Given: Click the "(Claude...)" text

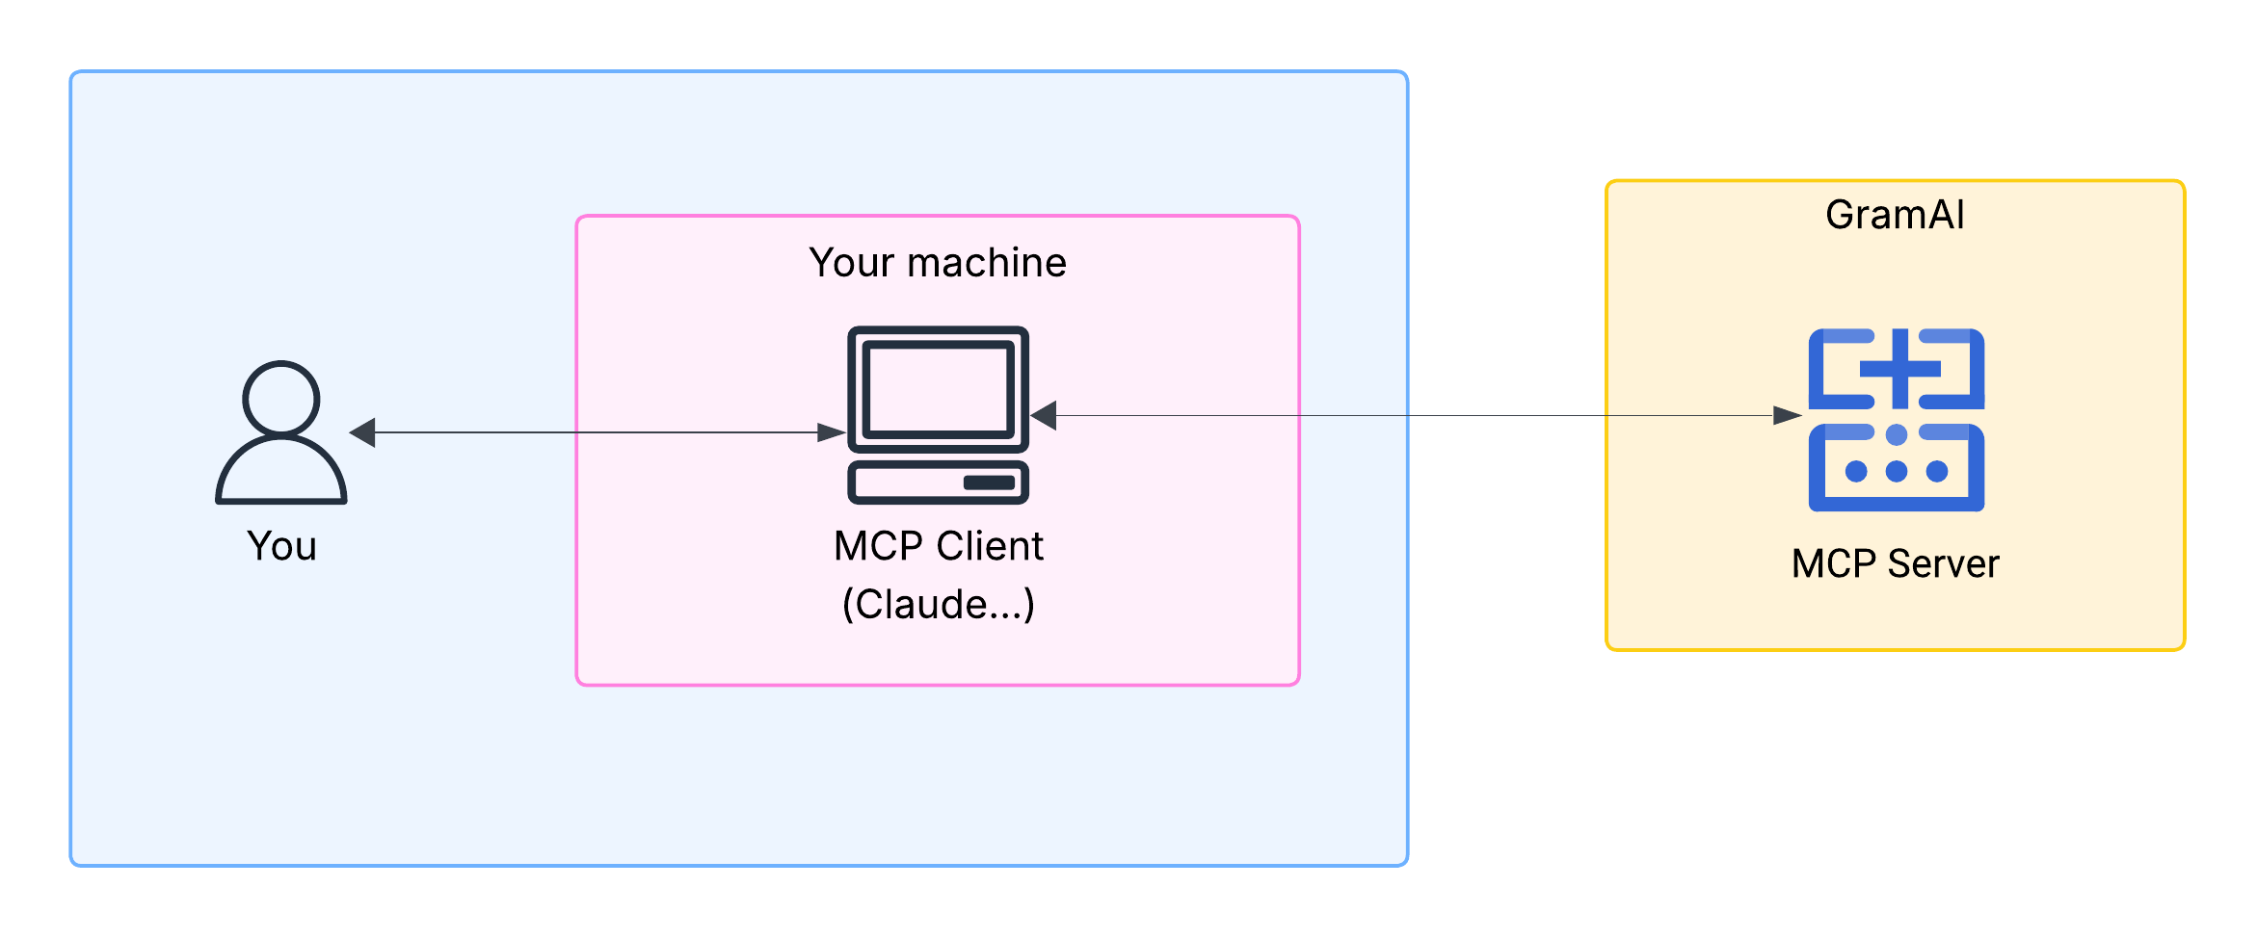Looking at the screenshot, I should [x=938, y=605].
